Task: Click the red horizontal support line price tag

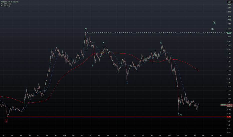Action: click(x=229, y=117)
